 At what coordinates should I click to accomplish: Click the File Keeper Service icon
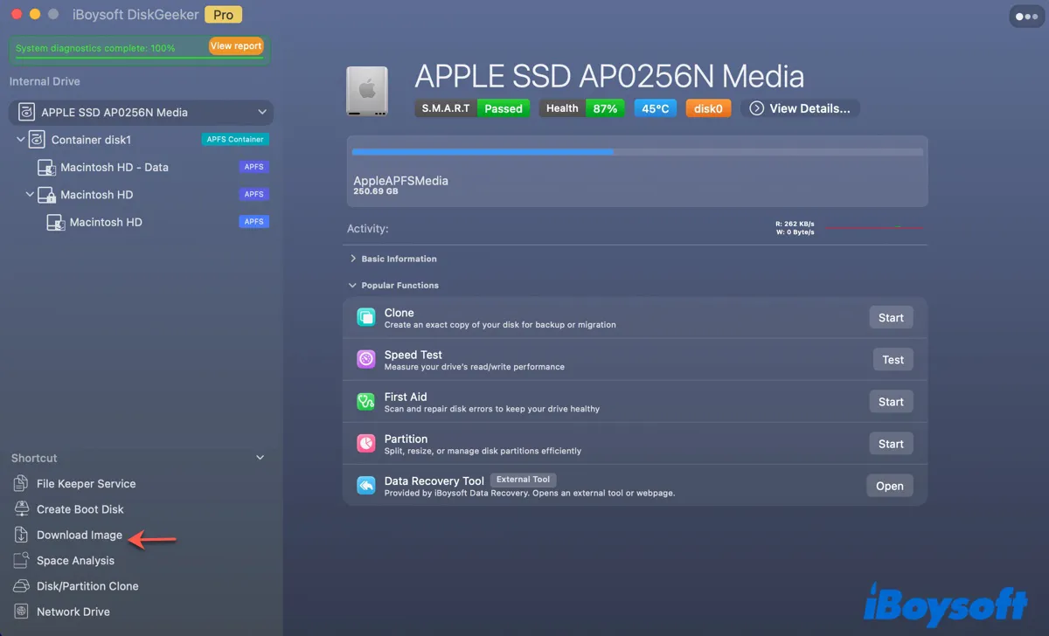[21, 483]
